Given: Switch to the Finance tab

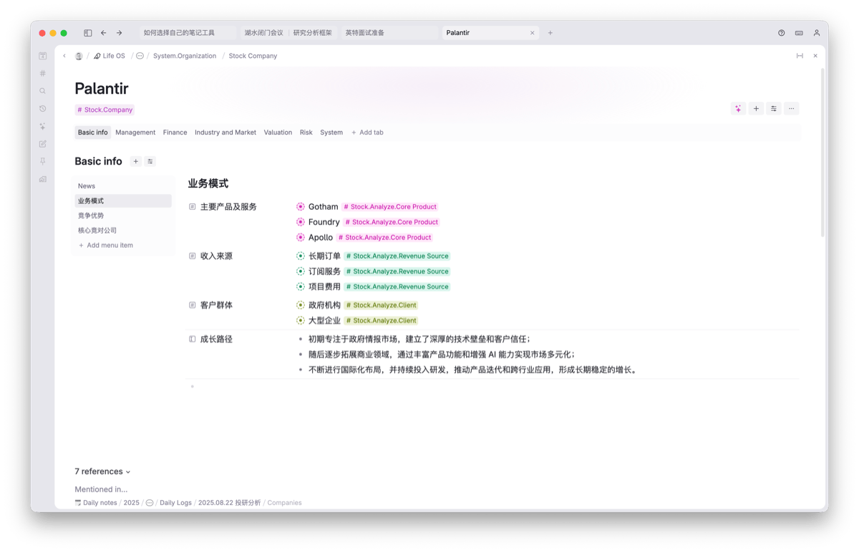Looking at the screenshot, I should tap(175, 133).
